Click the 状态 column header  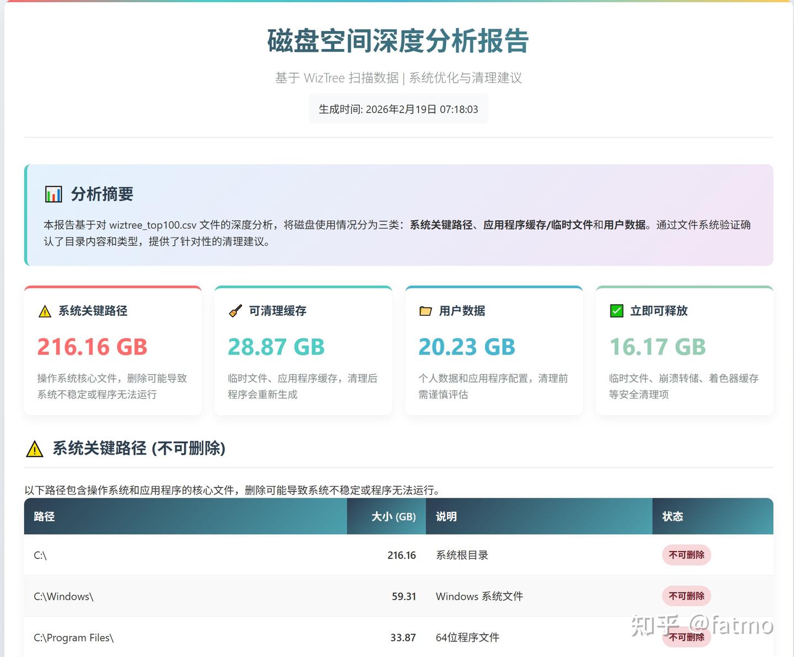[713, 516]
